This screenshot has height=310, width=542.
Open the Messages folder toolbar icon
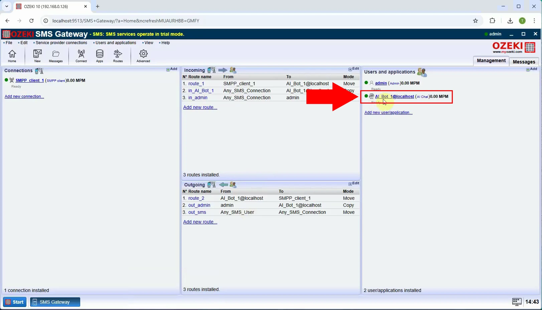tap(56, 56)
